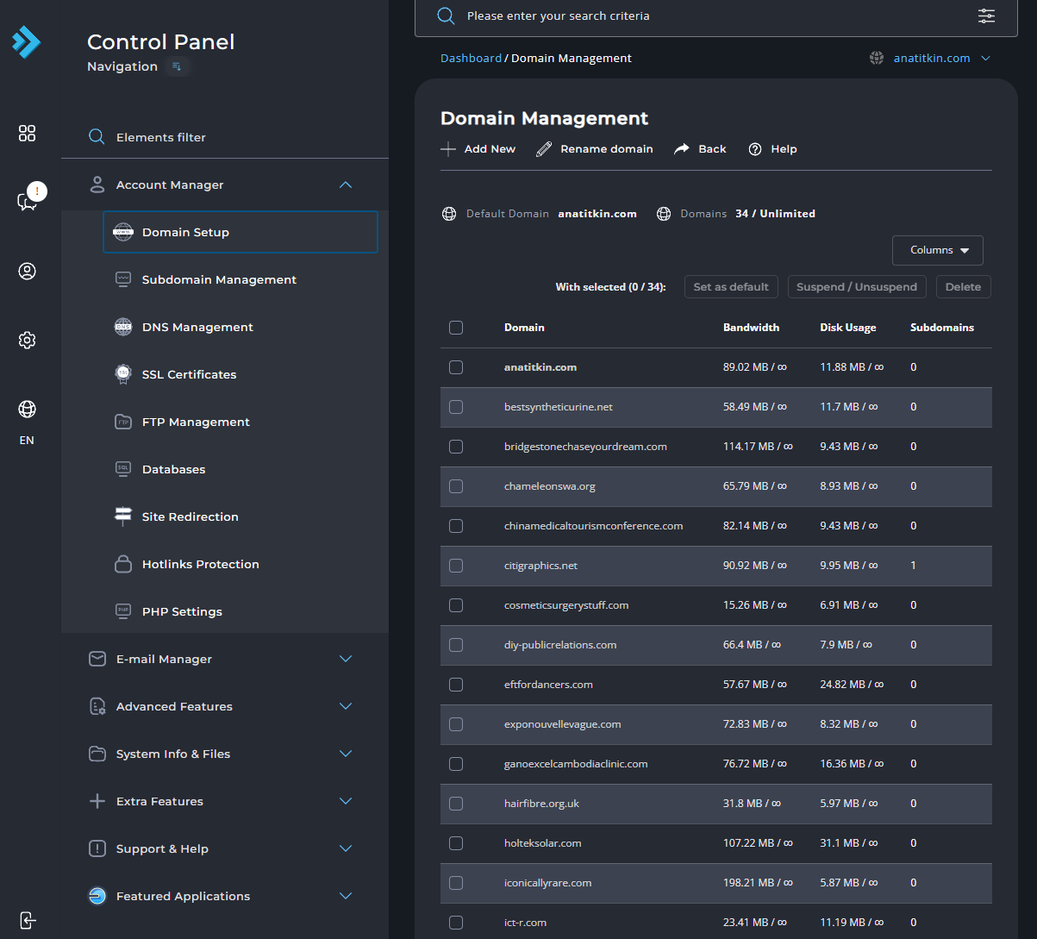Click the PHP Settings icon
The height and width of the screenshot is (939, 1037).
click(123, 611)
